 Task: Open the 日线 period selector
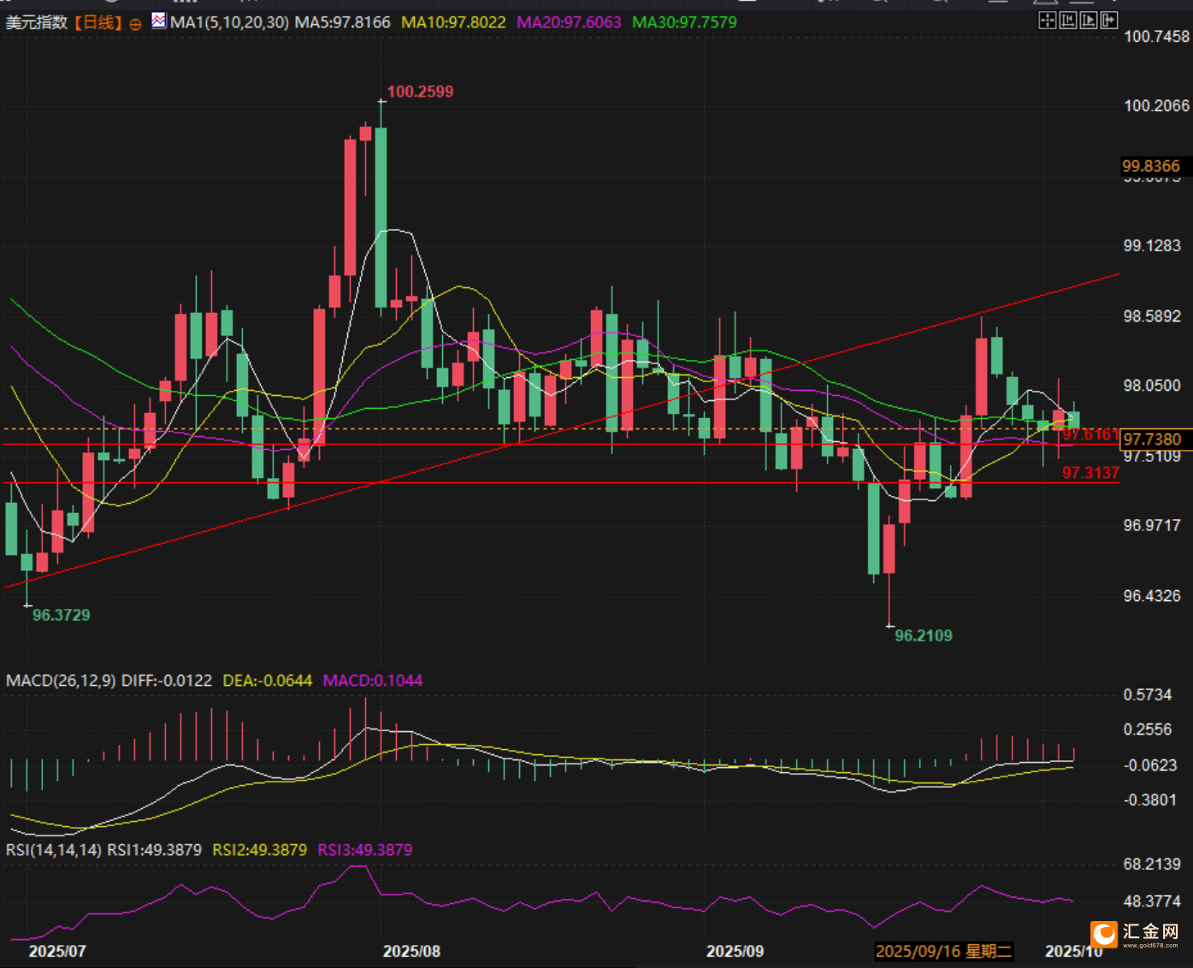97,22
